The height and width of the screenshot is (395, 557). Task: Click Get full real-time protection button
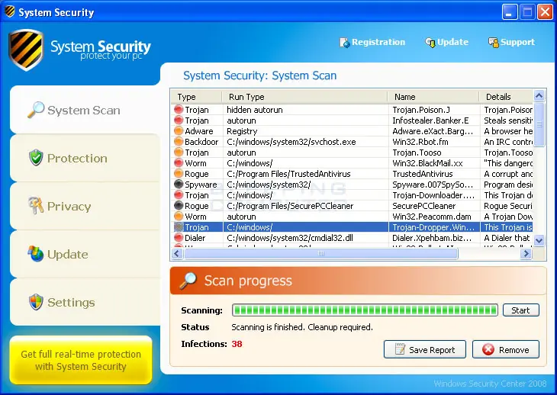click(x=81, y=360)
